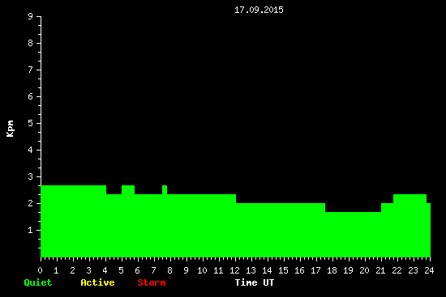446x297 pixels.
Task: Click the 3 label on Kp axis
Action: [x=31, y=176]
